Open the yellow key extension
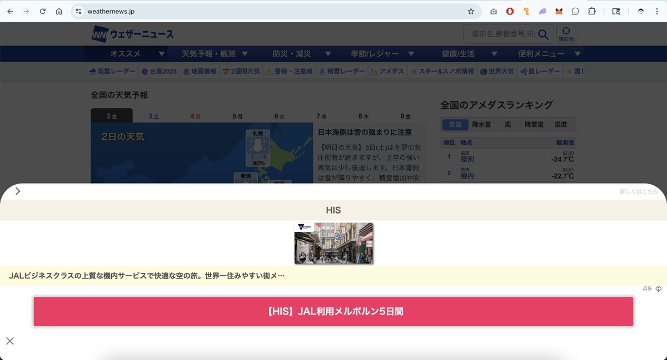This screenshot has width=667, height=360. 526,11
